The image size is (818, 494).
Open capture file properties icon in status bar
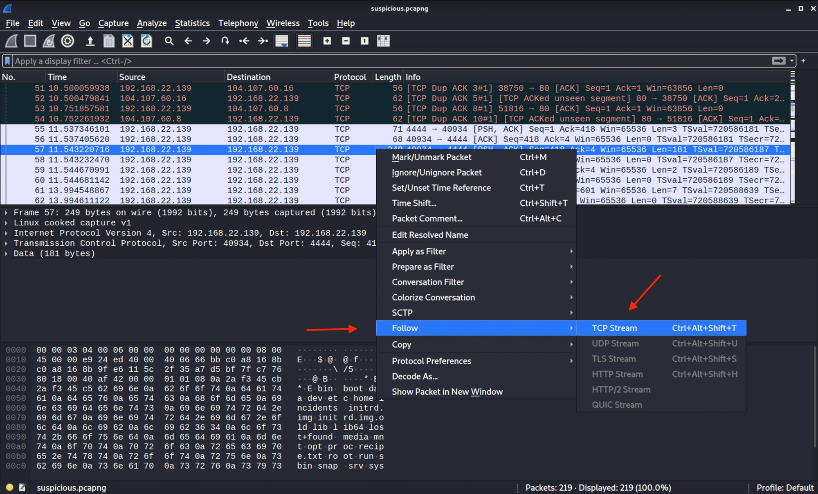22,487
